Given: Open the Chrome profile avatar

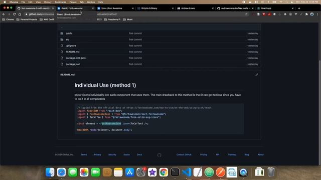Looking at the screenshot, I should [312, 14].
